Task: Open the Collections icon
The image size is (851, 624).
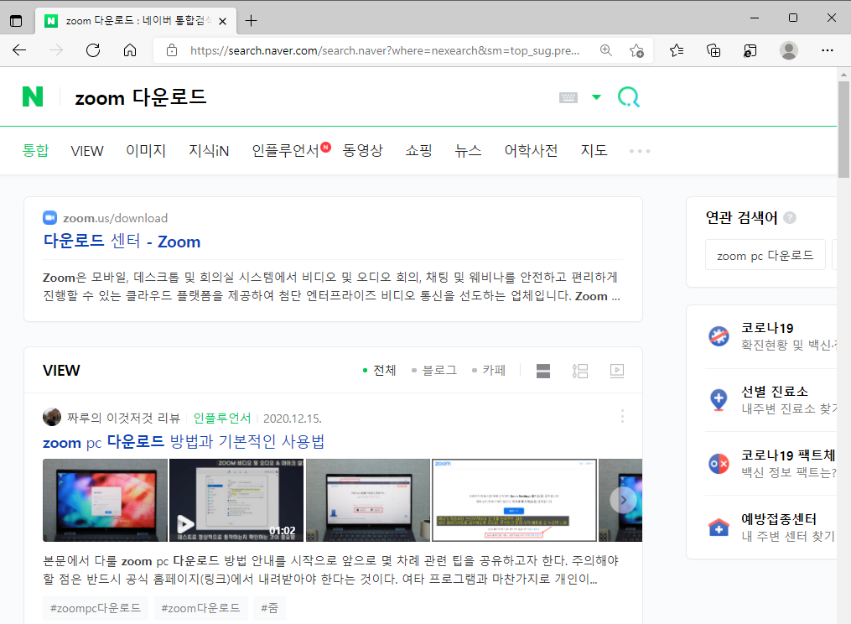Action: tap(713, 50)
